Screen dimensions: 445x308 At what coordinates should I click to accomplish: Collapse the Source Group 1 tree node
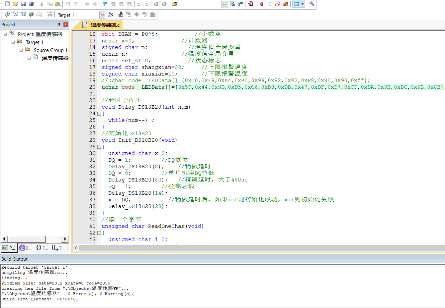(21, 50)
